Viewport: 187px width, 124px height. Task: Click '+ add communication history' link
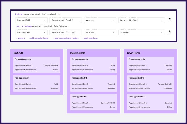tap(66, 38)
